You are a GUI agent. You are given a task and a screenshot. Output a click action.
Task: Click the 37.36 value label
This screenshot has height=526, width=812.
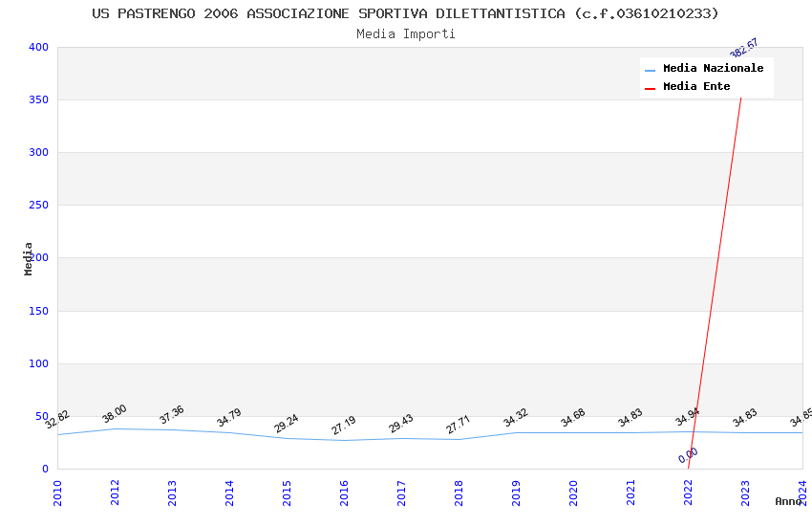point(171,414)
